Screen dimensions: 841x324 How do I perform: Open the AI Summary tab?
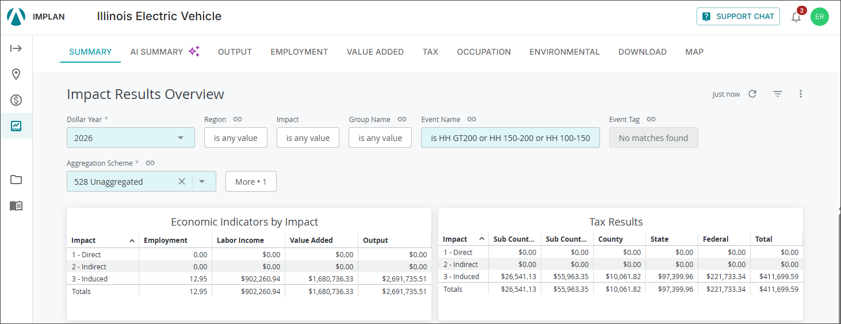point(165,52)
